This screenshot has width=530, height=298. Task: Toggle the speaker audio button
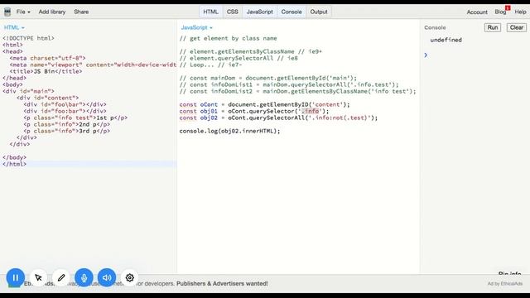(107, 278)
